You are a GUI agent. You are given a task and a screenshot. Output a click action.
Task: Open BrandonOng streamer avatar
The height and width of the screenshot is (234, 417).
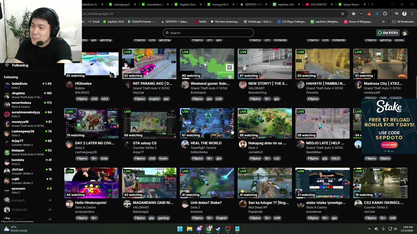242,85
